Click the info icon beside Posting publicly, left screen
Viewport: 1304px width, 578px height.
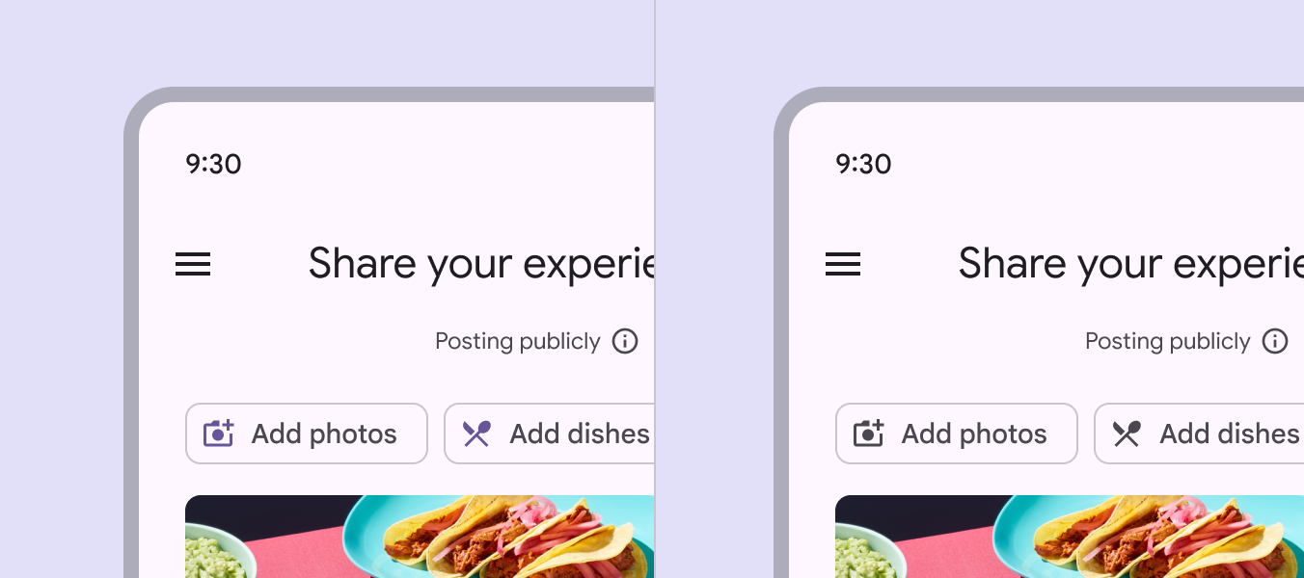pyautogui.click(x=625, y=341)
